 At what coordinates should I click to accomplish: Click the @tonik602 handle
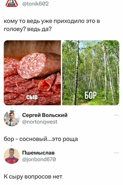click(x=35, y=4)
